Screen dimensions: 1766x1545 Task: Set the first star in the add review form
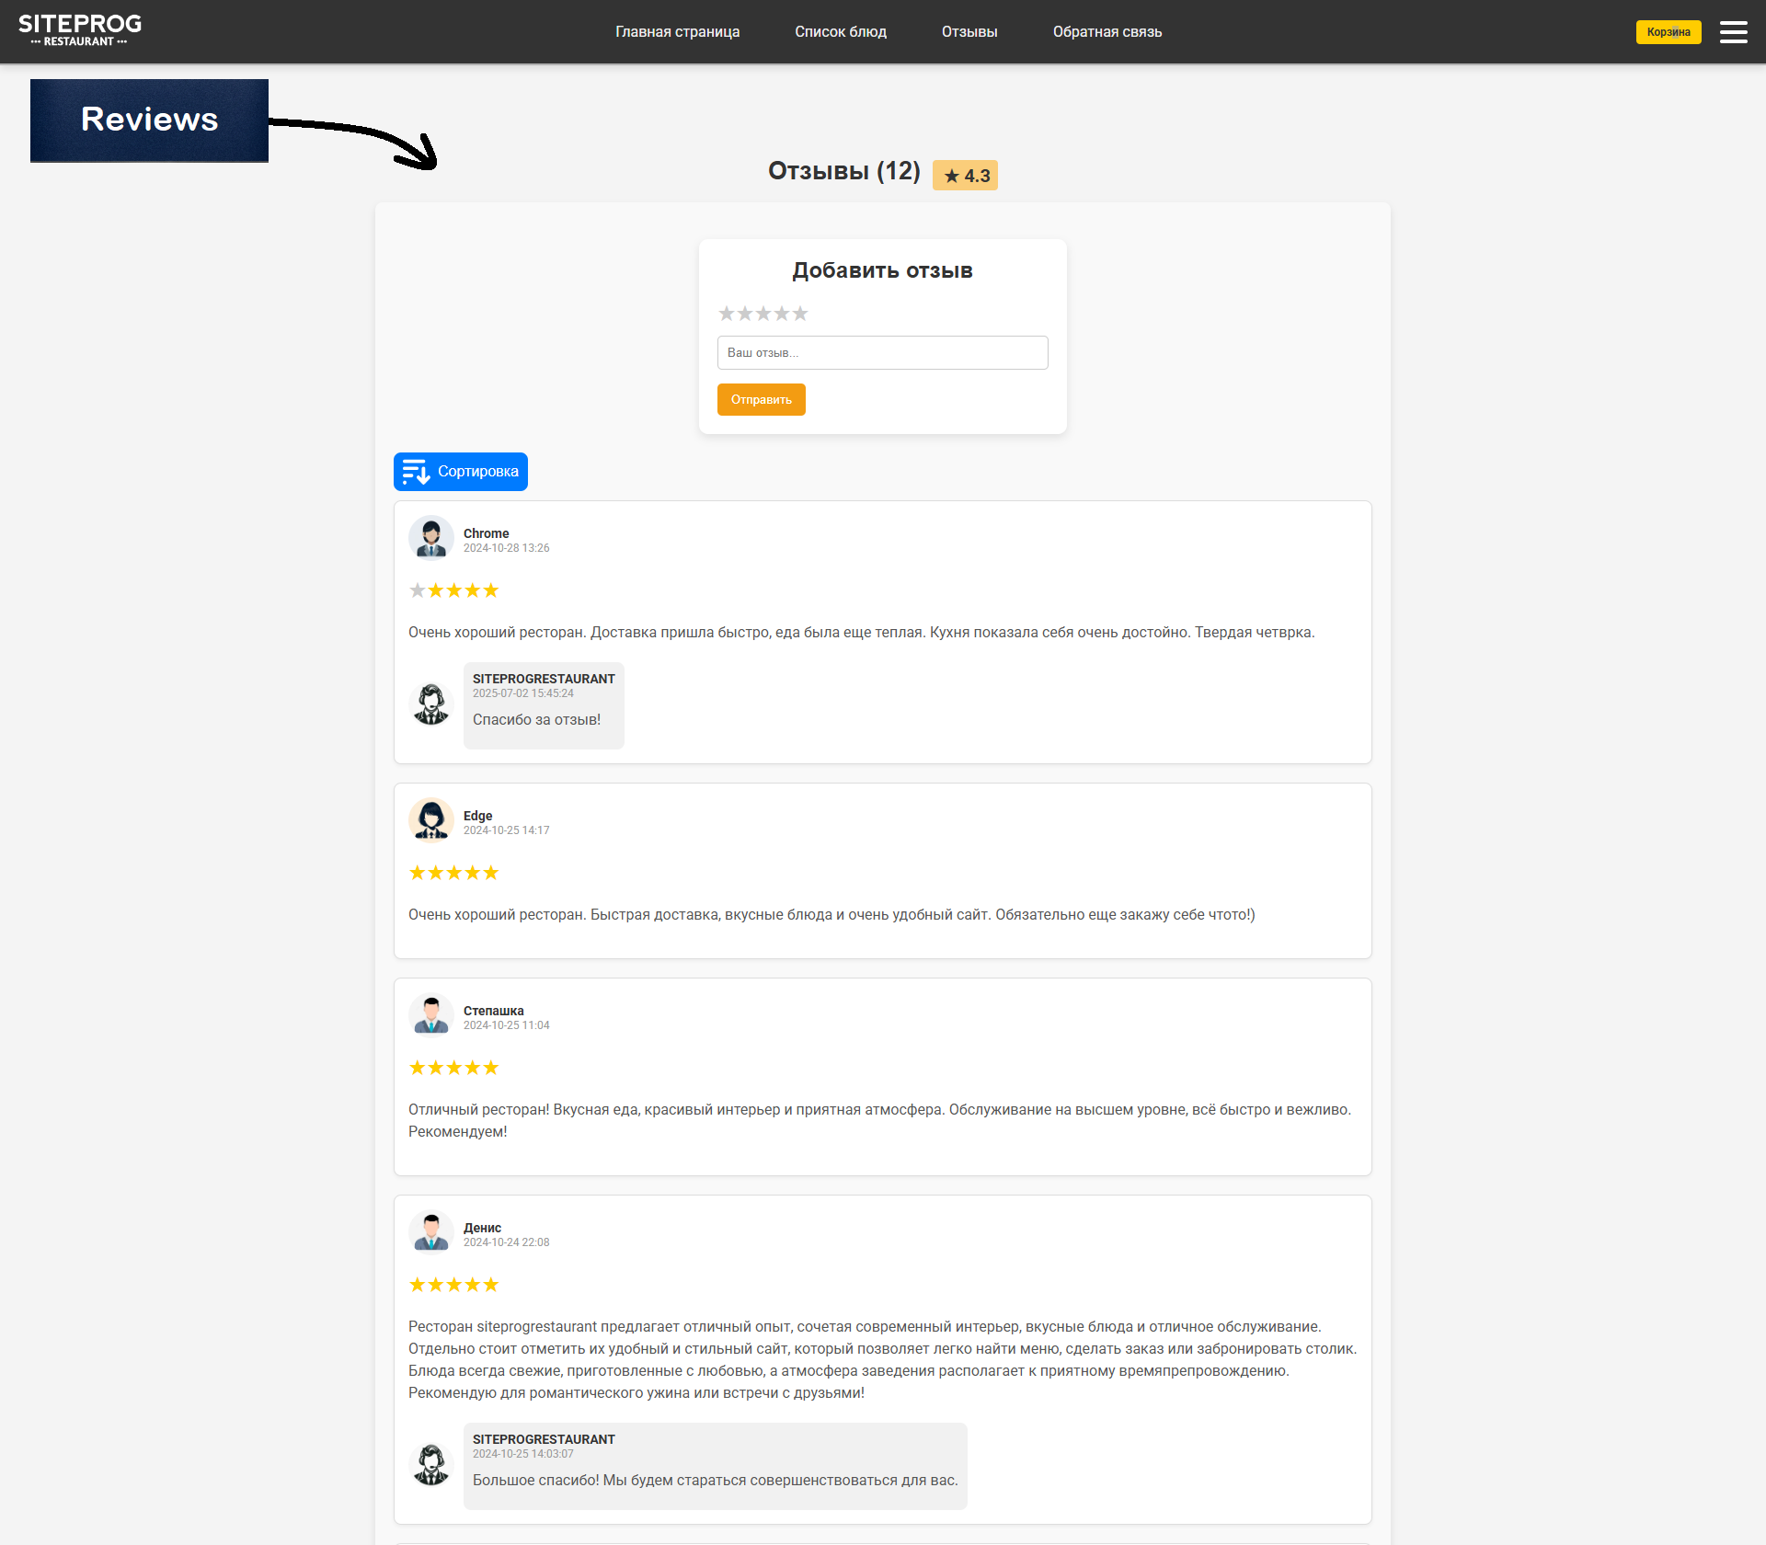[x=727, y=314]
